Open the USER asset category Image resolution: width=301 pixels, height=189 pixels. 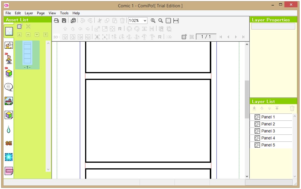click(x=9, y=171)
